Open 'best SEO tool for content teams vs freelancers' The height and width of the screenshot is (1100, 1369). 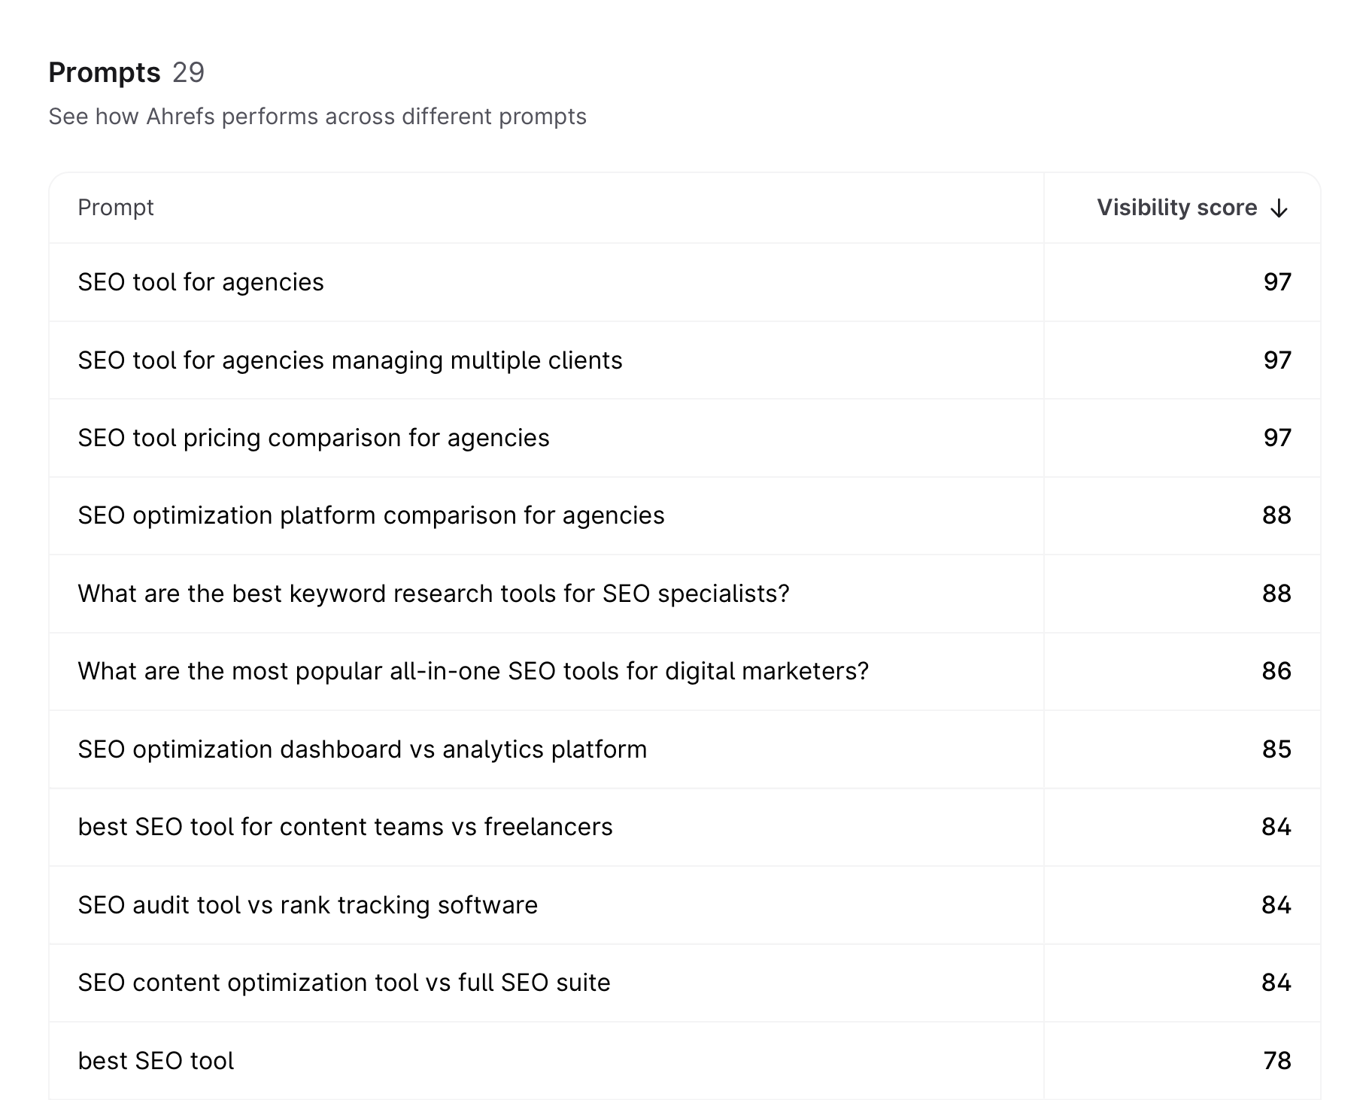[345, 827]
